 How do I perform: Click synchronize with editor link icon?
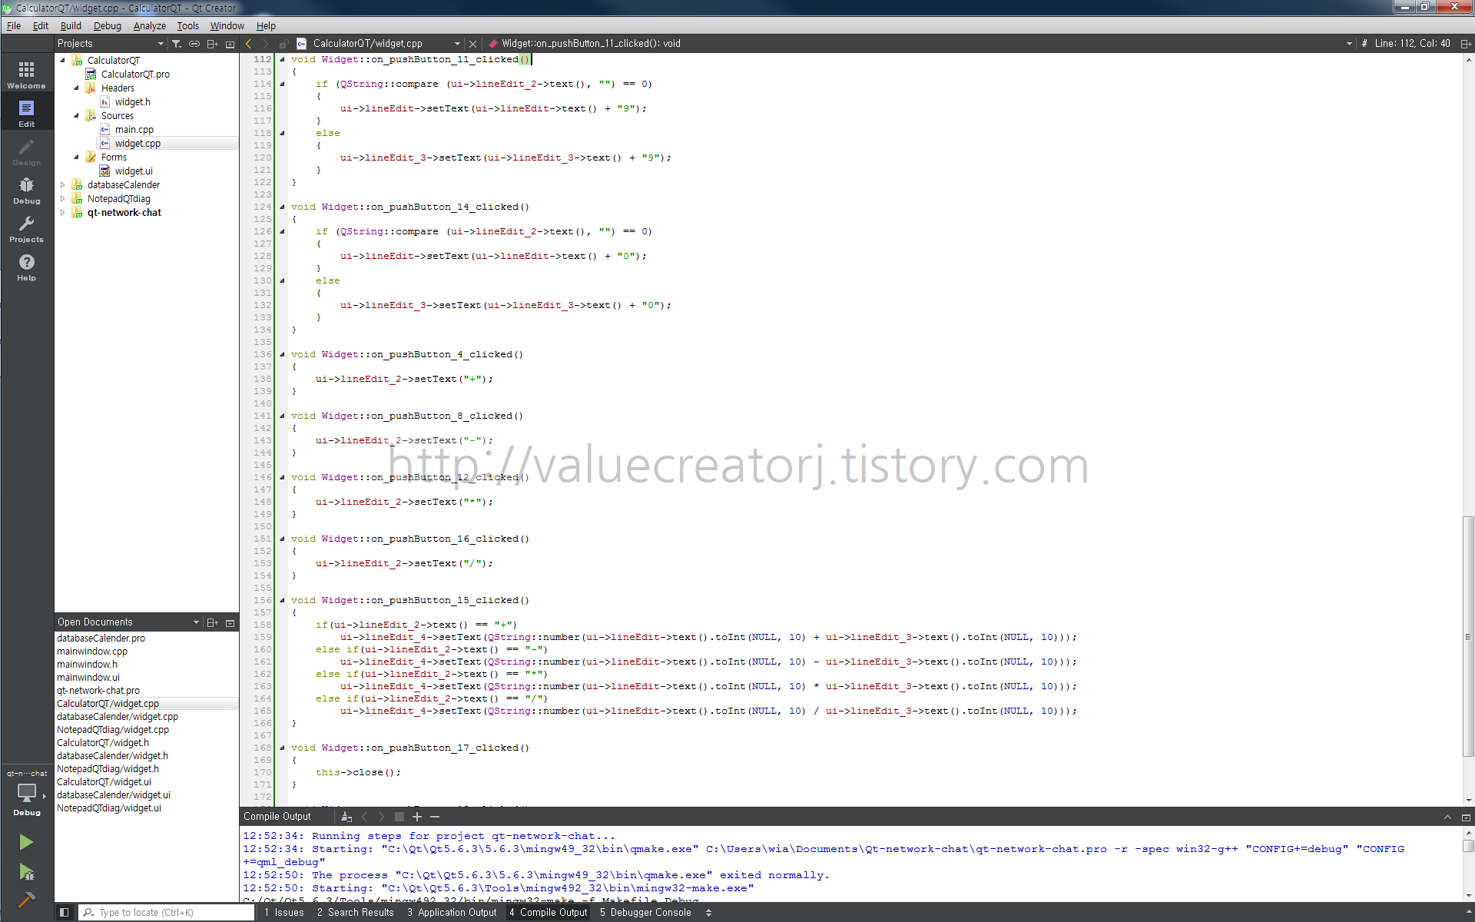(194, 44)
